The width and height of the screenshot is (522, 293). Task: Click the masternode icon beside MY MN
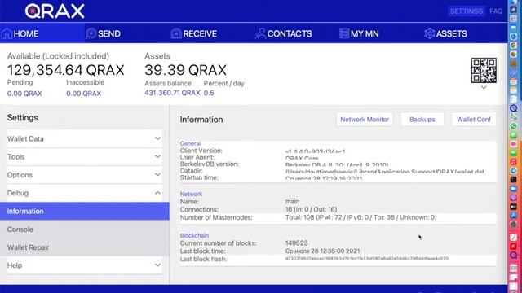pyautogui.click(x=344, y=33)
